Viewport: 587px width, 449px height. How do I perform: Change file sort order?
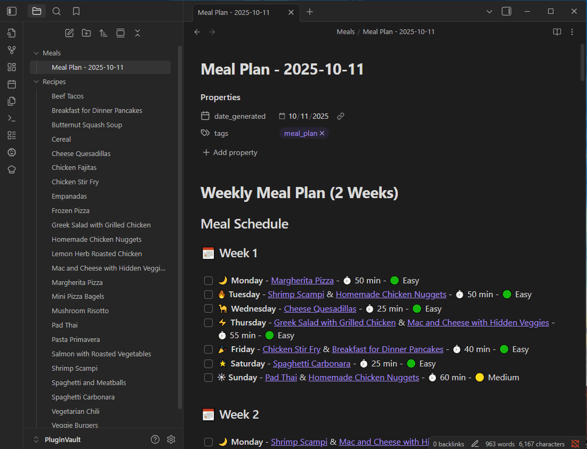(103, 33)
